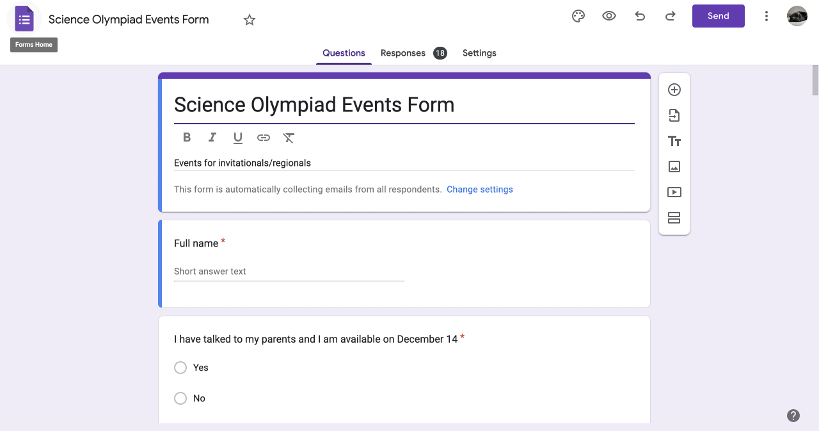Open the customize theme palette
Viewport: 819px width, 431px height.
click(578, 17)
